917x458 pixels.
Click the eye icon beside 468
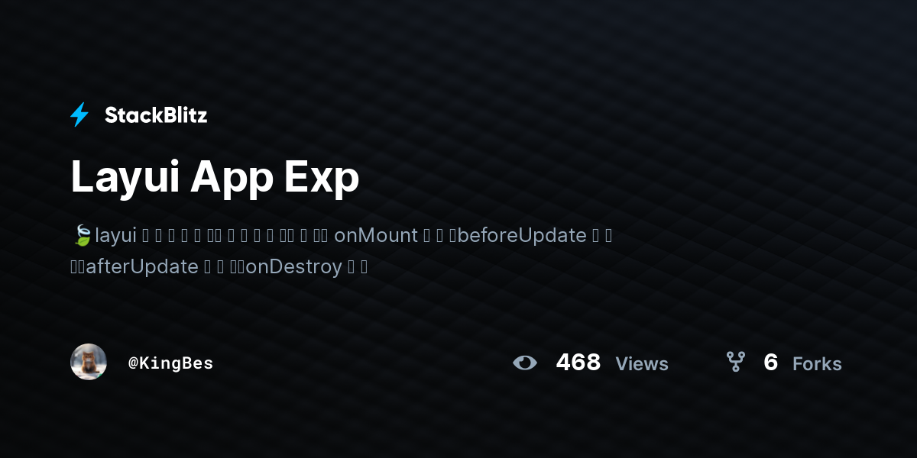point(525,363)
